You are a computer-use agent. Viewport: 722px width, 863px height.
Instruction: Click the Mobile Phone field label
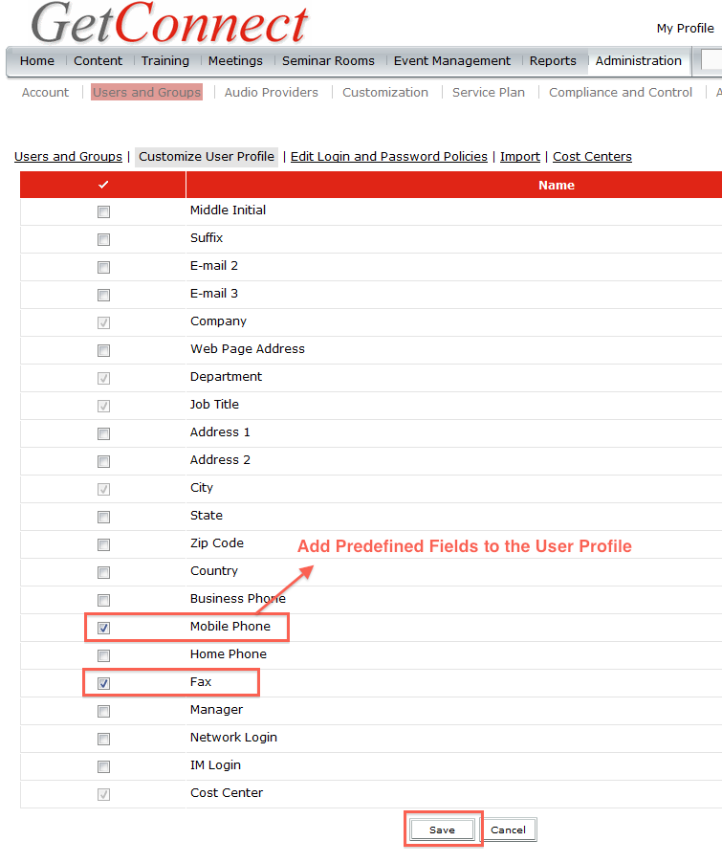point(230,627)
